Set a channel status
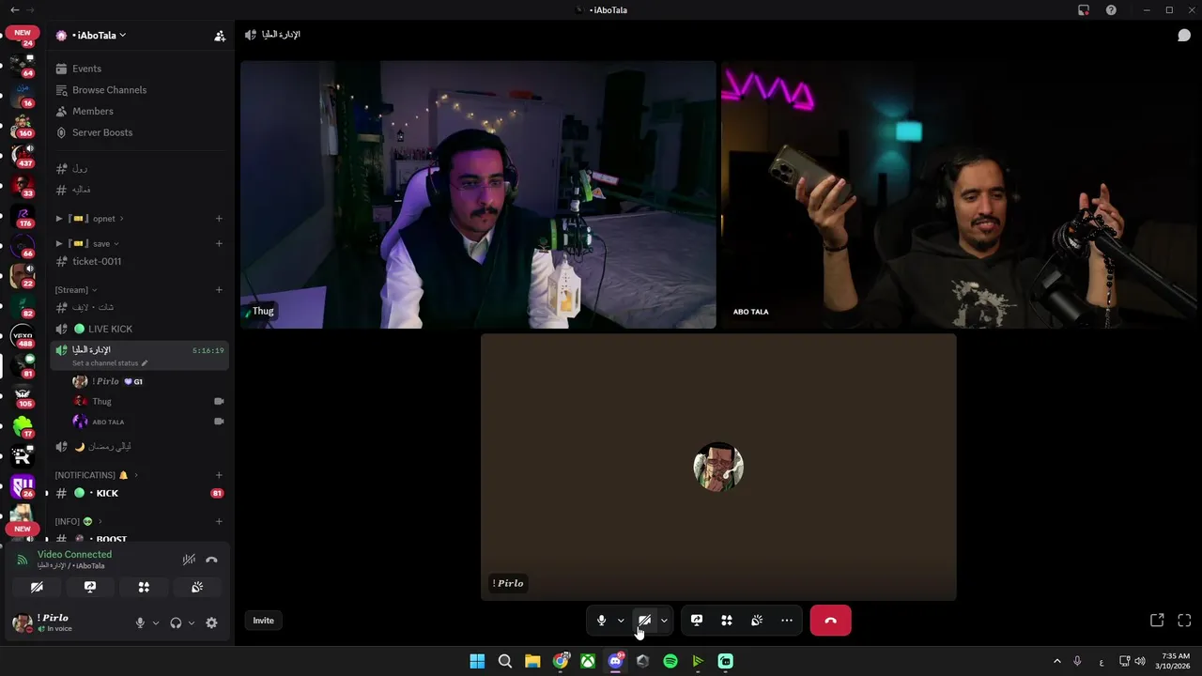Viewport: 1202px width, 676px height. click(110, 363)
